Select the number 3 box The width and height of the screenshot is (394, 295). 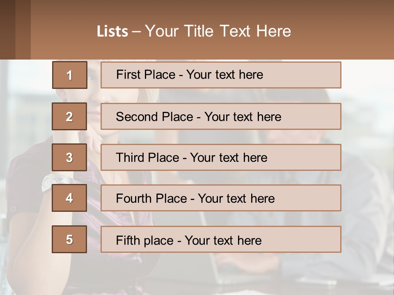[69, 157]
